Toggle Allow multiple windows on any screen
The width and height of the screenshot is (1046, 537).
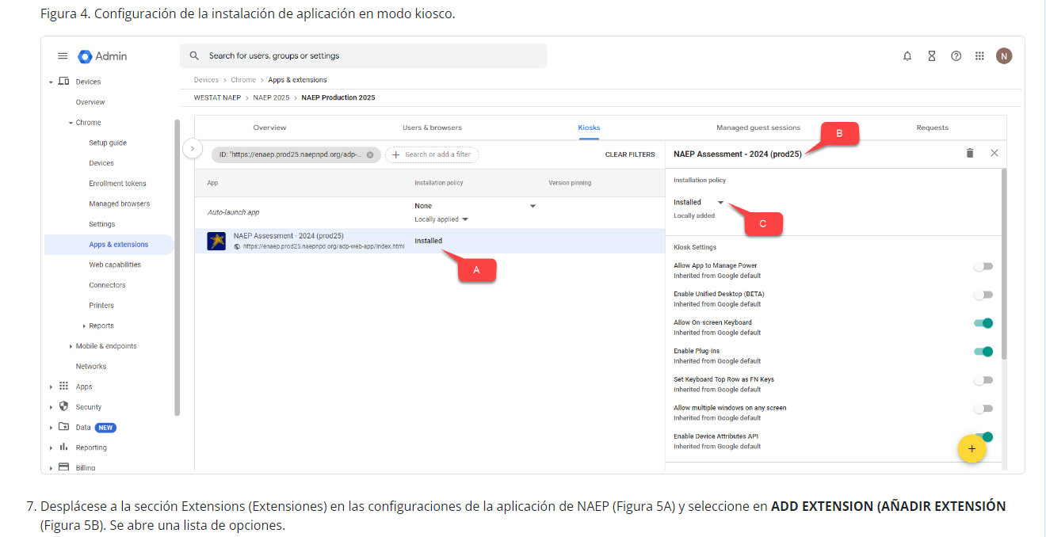[983, 409]
